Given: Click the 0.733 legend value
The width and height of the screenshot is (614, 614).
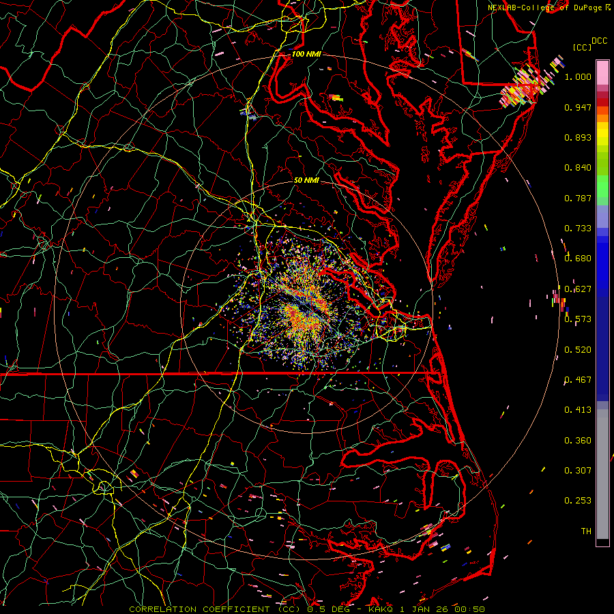Looking at the screenshot, I should click(578, 229).
